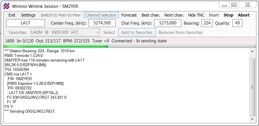The width and height of the screenshot is (259, 126).
Task: Click Select next to Favorites
Action: coord(109,32)
